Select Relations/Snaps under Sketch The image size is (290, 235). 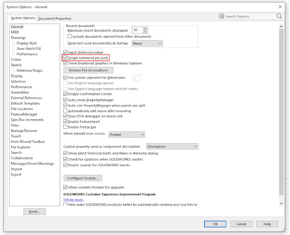pyautogui.click(x=30, y=70)
